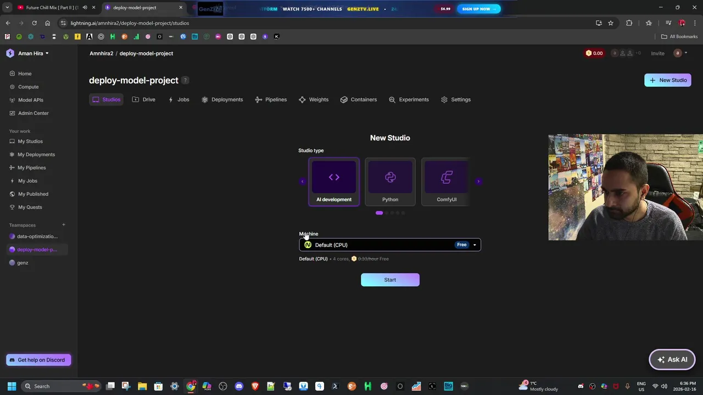Screen dimensions: 703x395
Task: Switch to the Future Chill Mix browser tab
Action: click(x=52, y=8)
